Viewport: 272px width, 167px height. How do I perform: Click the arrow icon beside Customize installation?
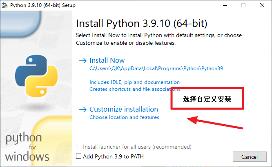83,110
